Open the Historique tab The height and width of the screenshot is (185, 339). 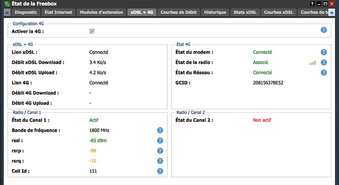point(215,12)
